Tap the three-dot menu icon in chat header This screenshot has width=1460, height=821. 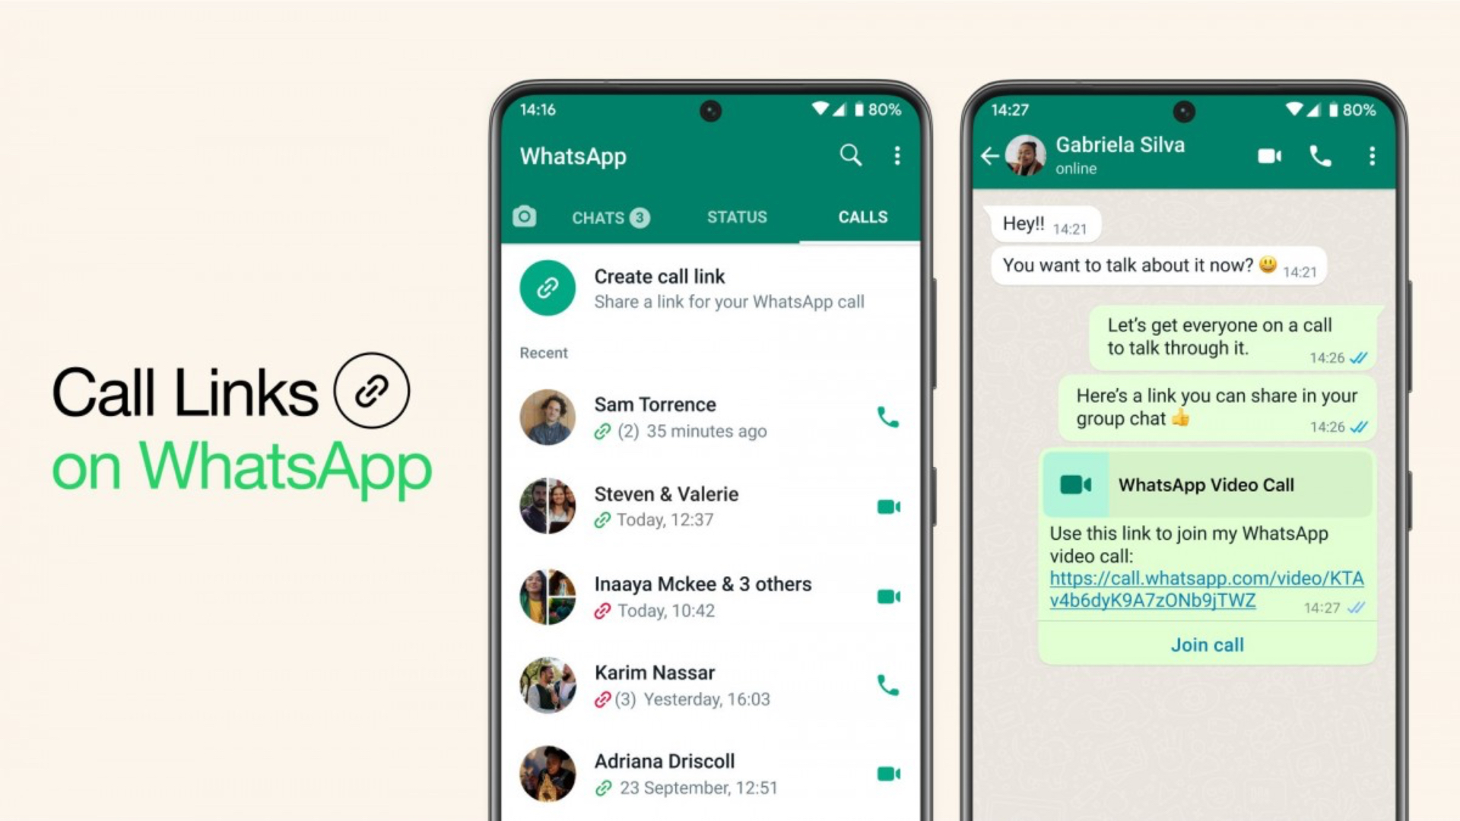(1370, 155)
